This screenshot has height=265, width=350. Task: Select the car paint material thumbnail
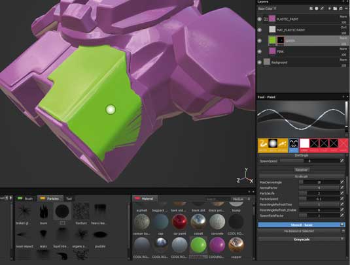tap(179, 221)
